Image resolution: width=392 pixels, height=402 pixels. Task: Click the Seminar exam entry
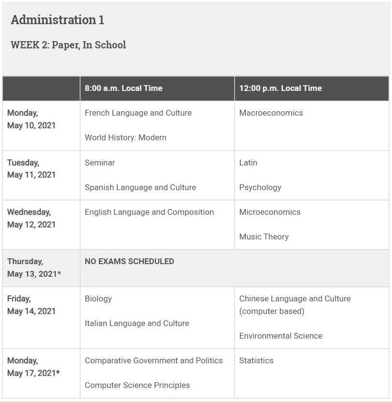click(x=100, y=163)
